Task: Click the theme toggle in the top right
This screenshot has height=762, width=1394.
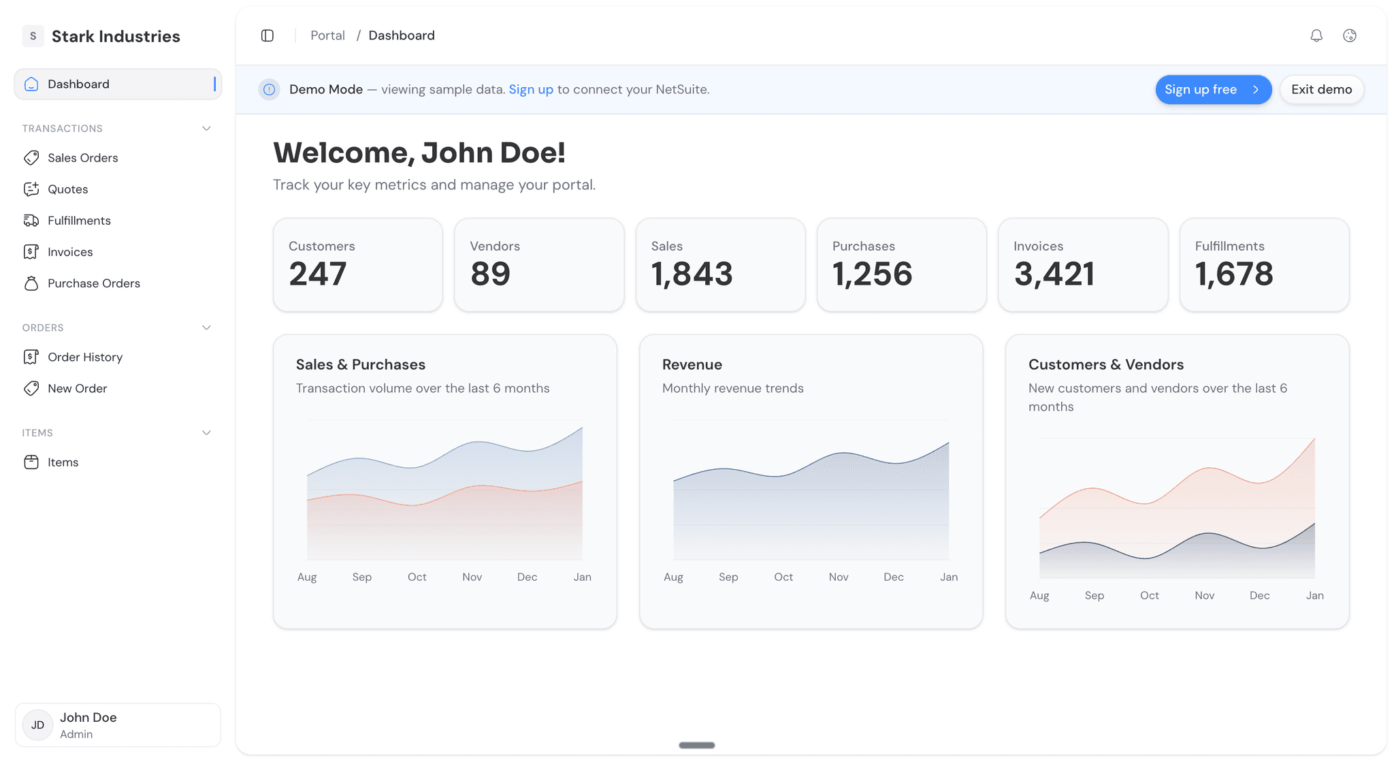Action: point(1350,35)
